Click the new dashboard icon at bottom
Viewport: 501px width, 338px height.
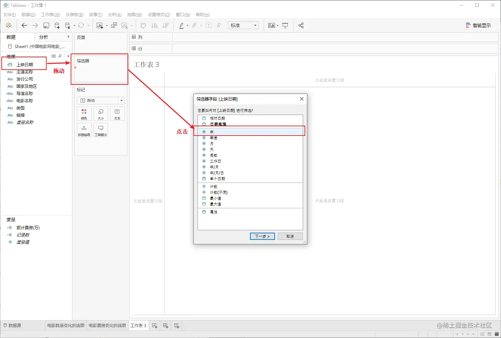(x=166, y=325)
